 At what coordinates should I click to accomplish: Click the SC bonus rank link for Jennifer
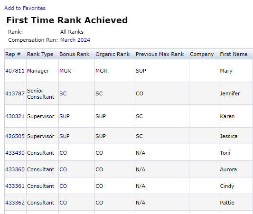pos(63,93)
